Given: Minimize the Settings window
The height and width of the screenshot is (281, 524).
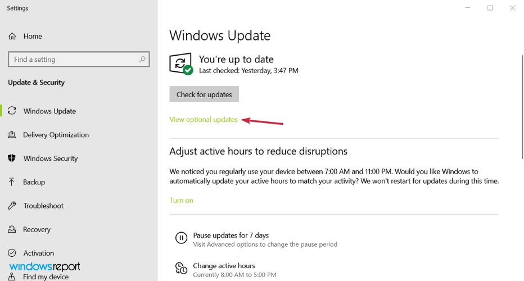Looking at the screenshot, I should pyautogui.click(x=468, y=8).
